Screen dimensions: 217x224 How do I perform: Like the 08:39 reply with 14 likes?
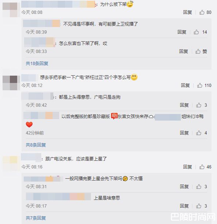pyautogui.click(x=196, y=32)
